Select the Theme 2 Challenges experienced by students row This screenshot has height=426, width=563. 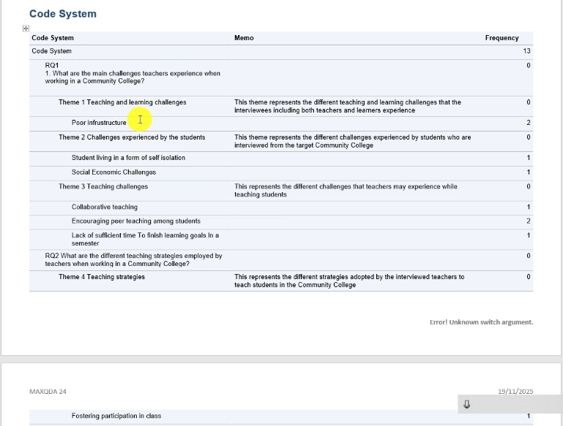tap(132, 137)
